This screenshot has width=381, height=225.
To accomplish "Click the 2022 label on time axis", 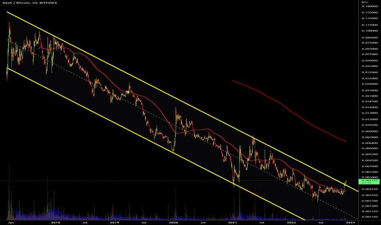I will tap(291, 222).
